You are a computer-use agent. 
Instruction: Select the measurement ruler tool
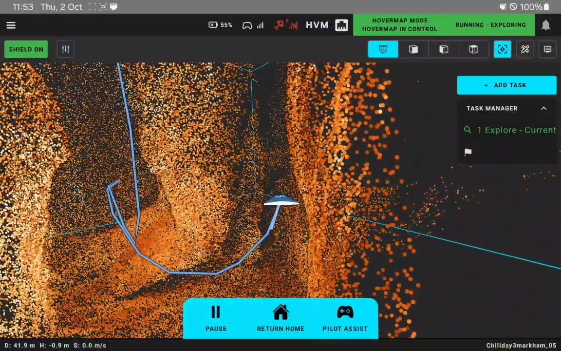(x=525, y=49)
